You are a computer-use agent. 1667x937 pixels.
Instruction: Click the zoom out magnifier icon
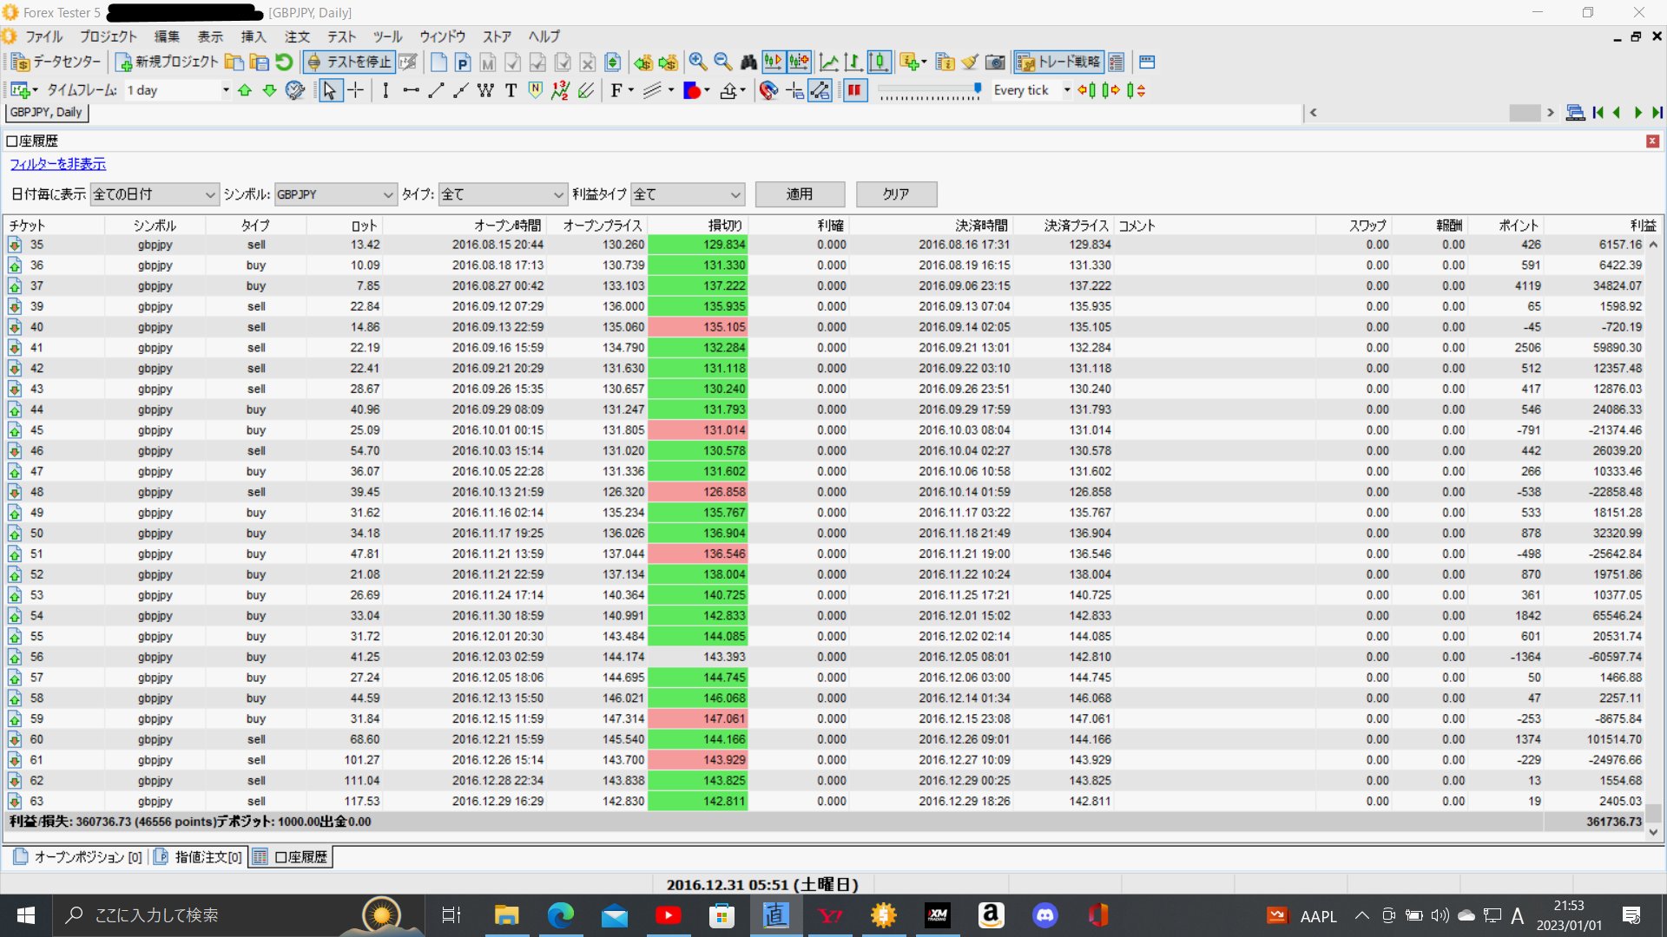[722, 62]
